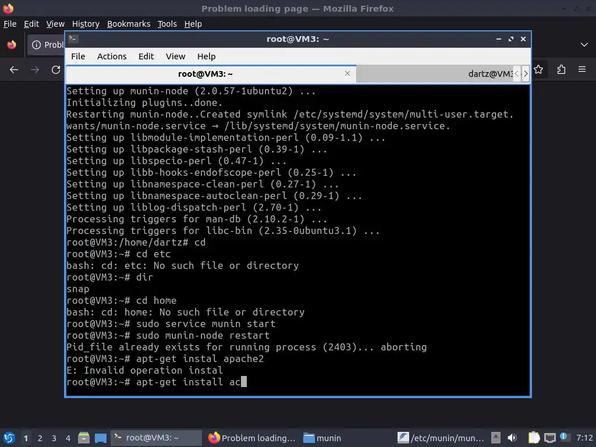
Task: Go forward in Firefox
Action: (35, 70)
